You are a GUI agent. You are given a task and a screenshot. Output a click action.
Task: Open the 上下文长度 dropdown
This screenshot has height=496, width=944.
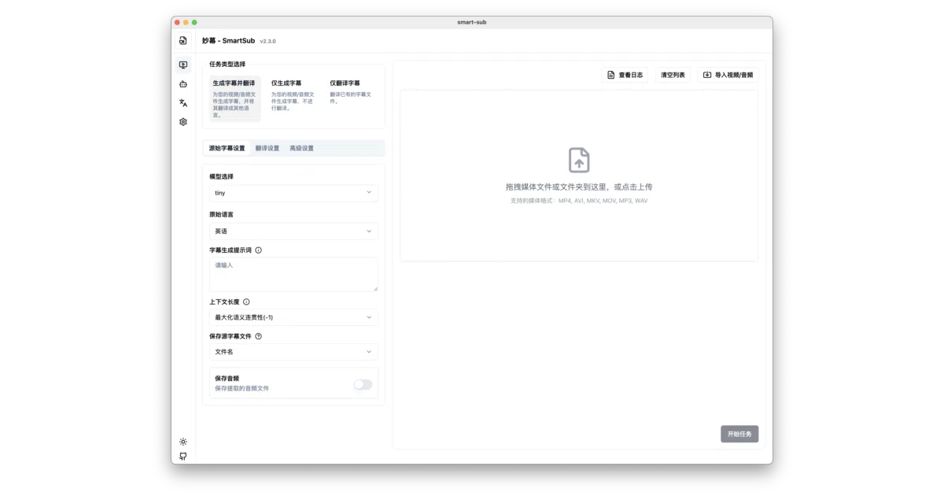293,317
